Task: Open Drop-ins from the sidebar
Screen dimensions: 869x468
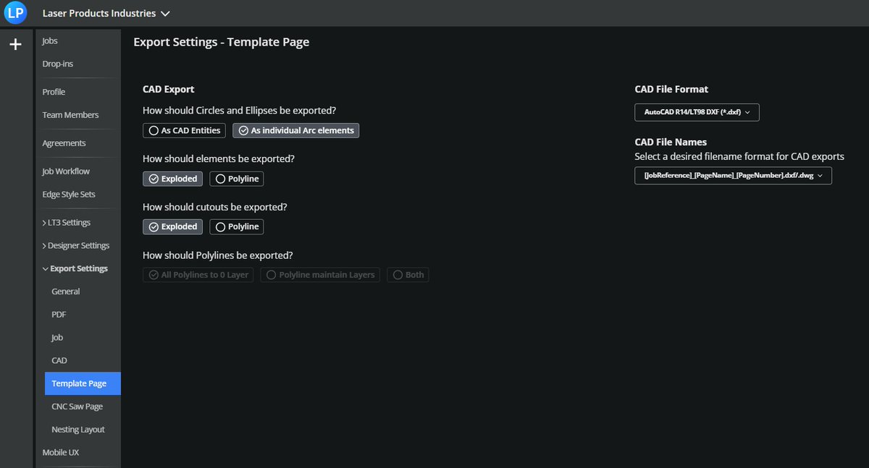Action: pos(58,64)
